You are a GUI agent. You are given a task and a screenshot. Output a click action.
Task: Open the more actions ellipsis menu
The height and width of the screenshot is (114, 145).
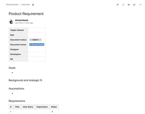(140, 5)
